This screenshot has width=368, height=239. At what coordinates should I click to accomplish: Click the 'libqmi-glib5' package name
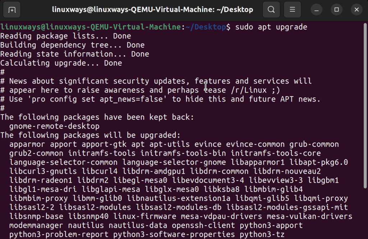tap(262, 198)
